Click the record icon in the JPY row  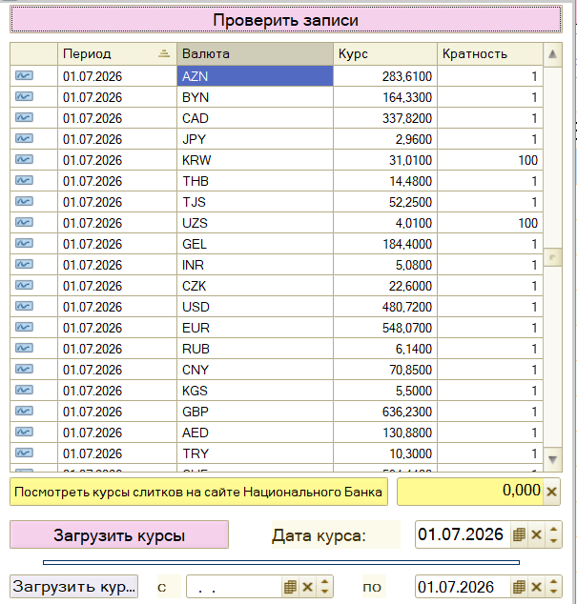pyautogui.click(x=24, y=138)
